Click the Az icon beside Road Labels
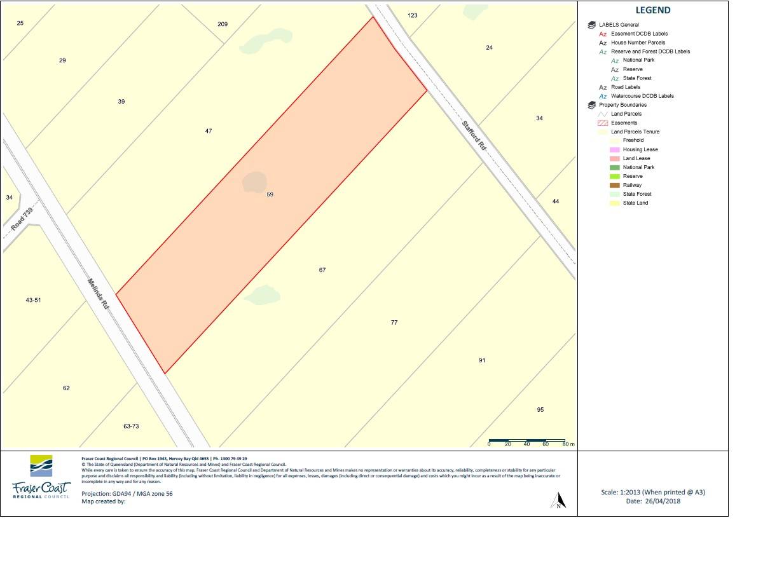This screenshot has width=763, height=572. 603,87
